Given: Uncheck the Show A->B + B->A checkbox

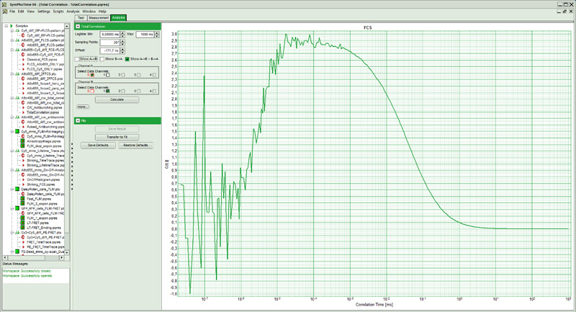Looking at the screenshot, I should click(x=127, y=58).
